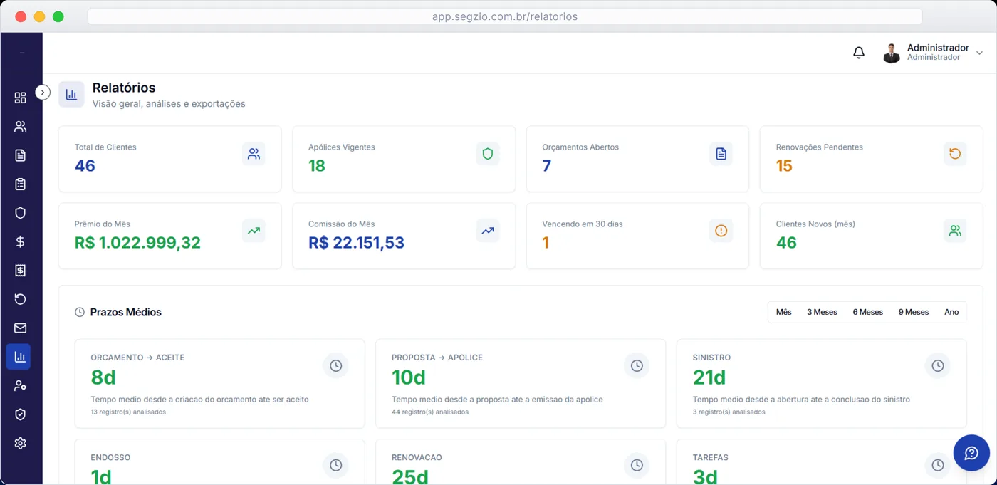Click the green macOS fullscreen window button
This screenshot has width=997, height=485.
pos(58,16)
